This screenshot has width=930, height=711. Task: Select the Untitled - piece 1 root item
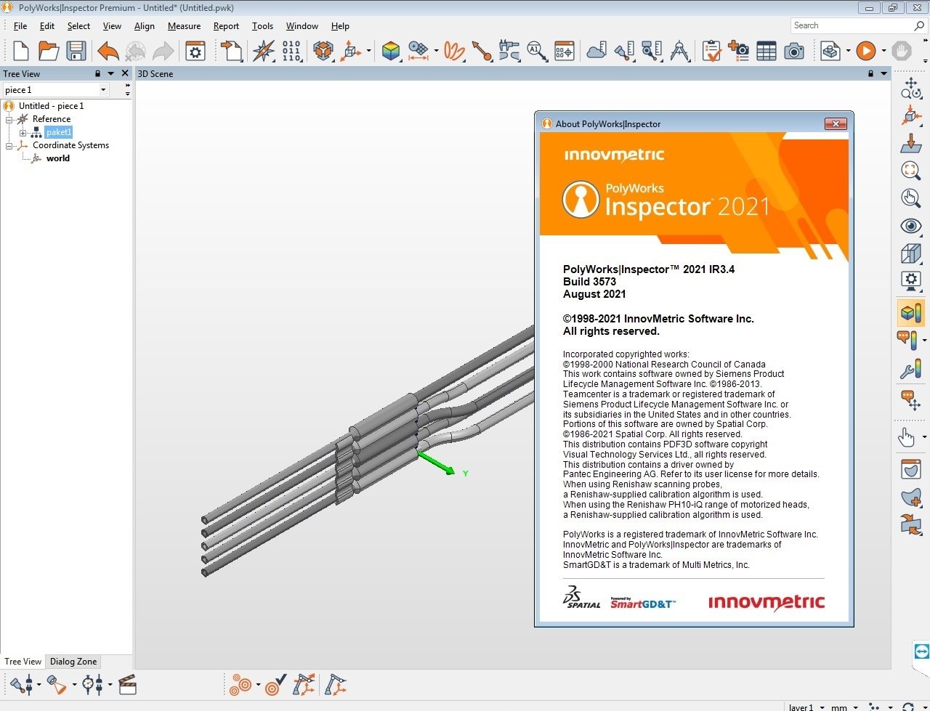point(51,106)
